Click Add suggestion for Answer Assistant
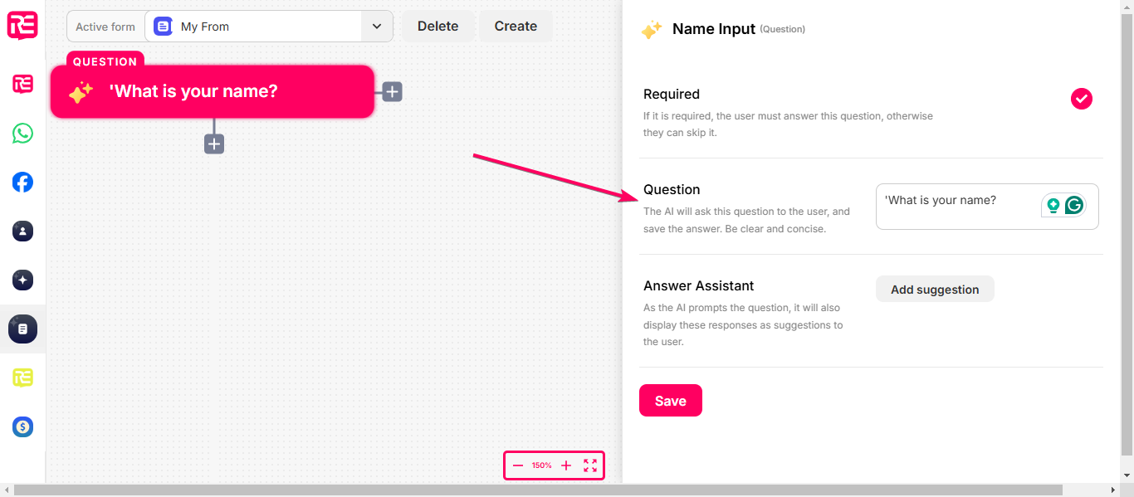Viewport: 1134px width, 497px height. click(935, 289)
